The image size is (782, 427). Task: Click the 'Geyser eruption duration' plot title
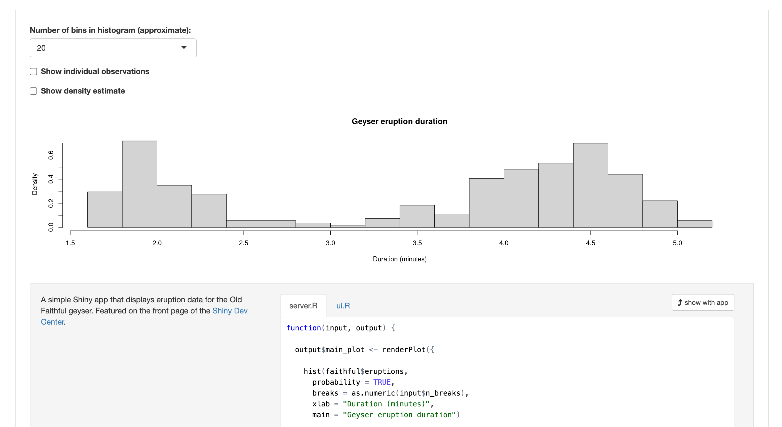399,121
